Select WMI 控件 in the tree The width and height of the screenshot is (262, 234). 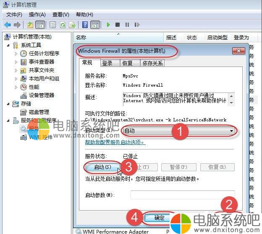pos(41,137)
